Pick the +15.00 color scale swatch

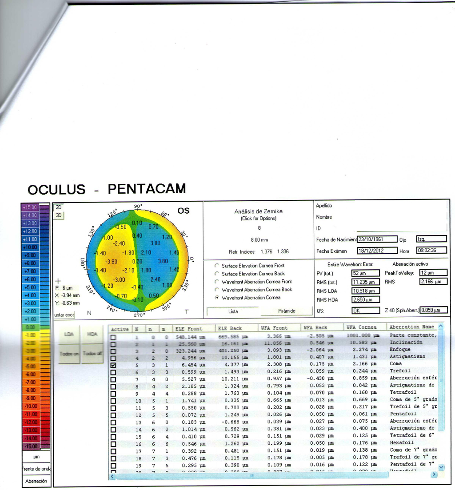click(30, 207)
